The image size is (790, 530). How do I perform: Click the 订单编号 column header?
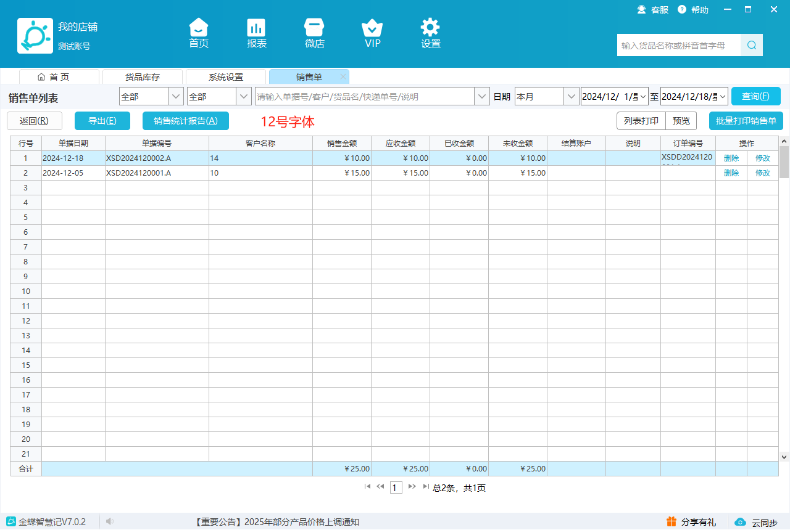[688, 143]
